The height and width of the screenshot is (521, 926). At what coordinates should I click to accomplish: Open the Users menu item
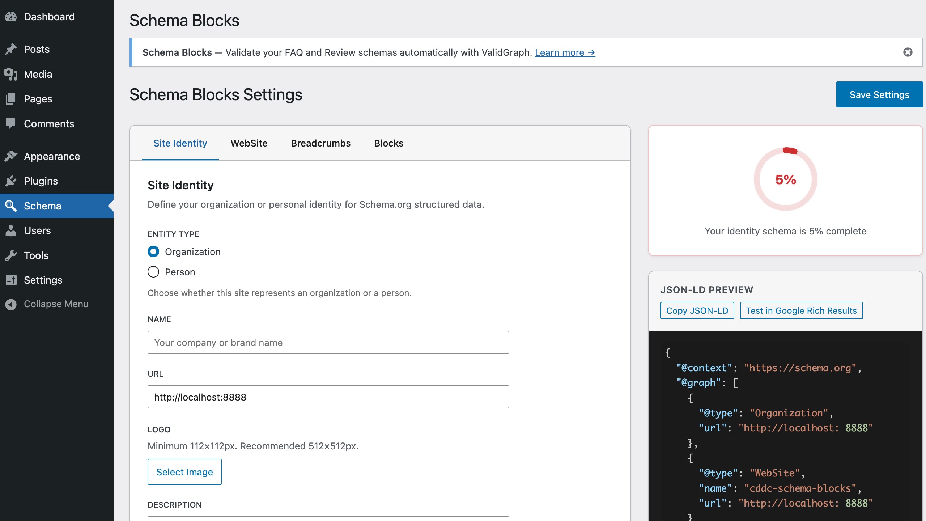(57, 230)
